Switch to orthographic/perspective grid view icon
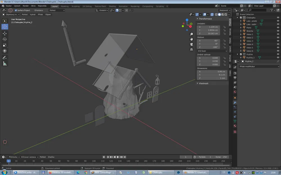The width and height of the screenshot is (281, 175). click(x=192, y=50)
